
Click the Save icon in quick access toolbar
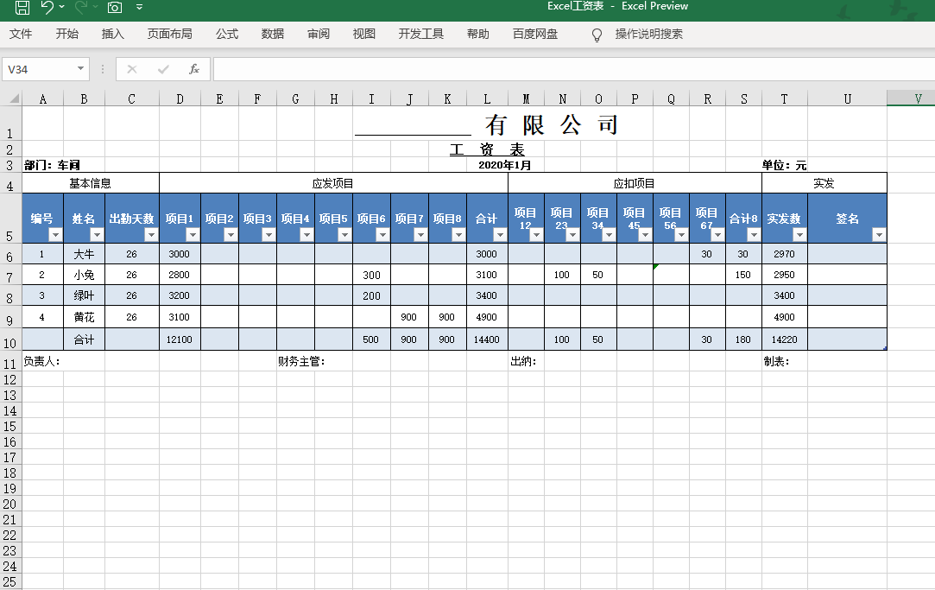pos(22,7)
